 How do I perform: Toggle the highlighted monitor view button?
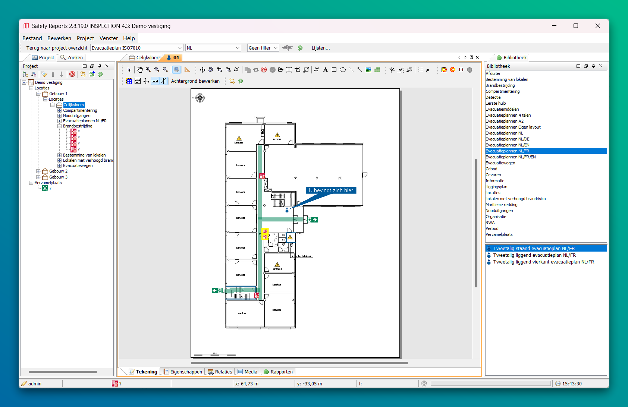pos(176,70)
